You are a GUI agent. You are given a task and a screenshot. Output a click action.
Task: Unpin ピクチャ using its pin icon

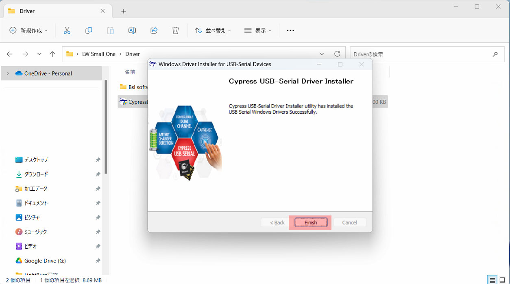pos(98,217)
